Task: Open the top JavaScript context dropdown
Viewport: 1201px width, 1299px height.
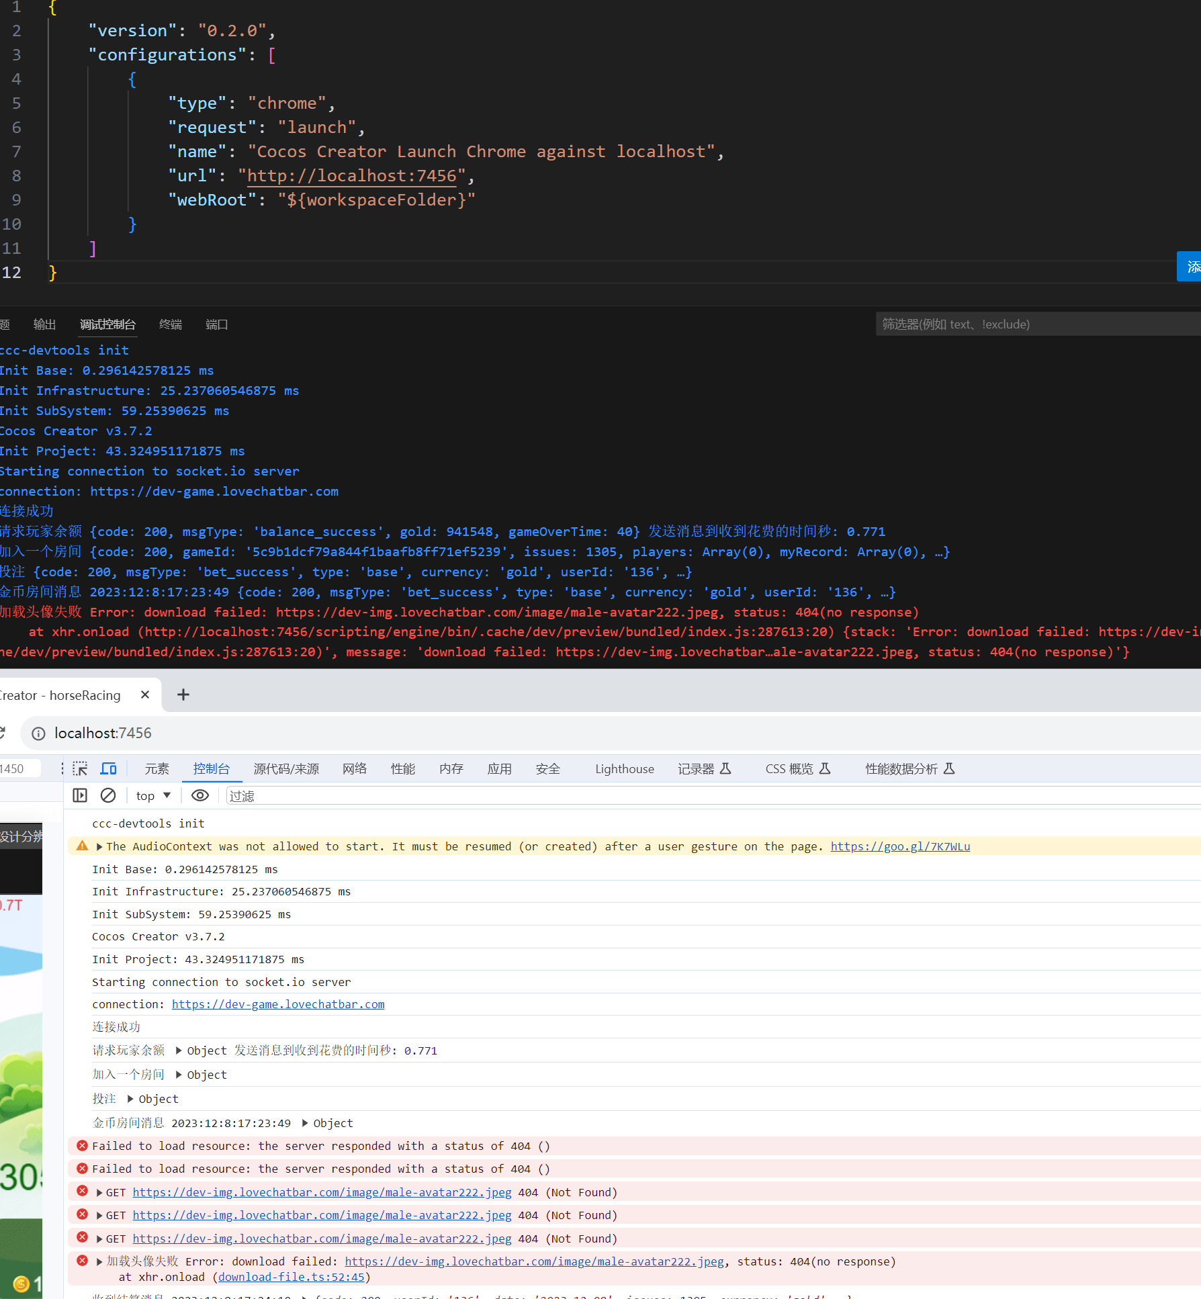Action: coord(153,795)
